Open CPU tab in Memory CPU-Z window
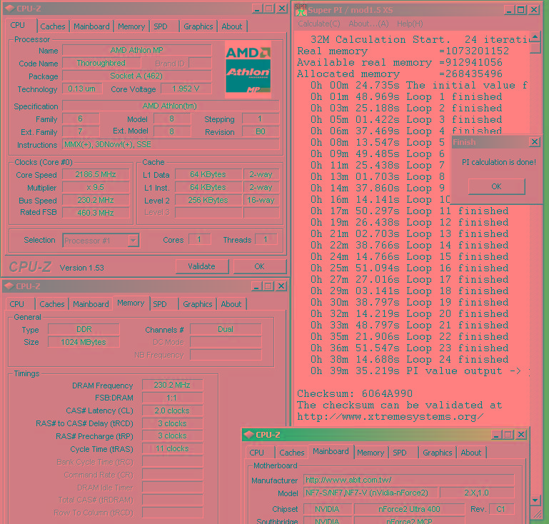 [17, 304]
